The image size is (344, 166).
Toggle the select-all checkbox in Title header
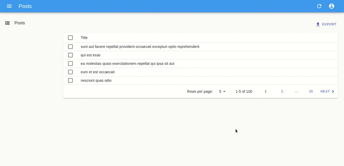click(x=70, y=38)
